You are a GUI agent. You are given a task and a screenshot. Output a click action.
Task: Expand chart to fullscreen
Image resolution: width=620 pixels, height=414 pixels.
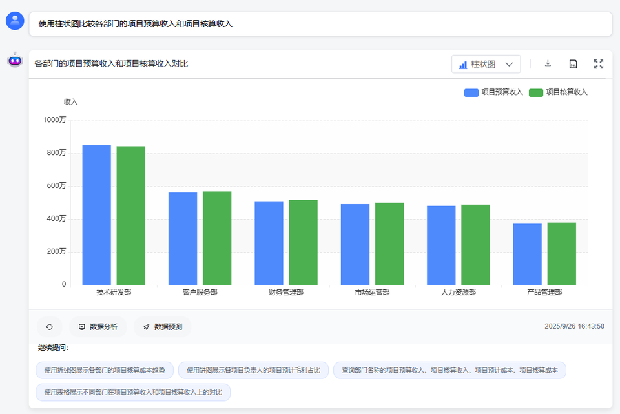tap(599, 64)
